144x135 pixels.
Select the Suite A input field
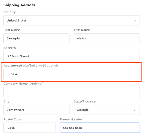[72, 74]
